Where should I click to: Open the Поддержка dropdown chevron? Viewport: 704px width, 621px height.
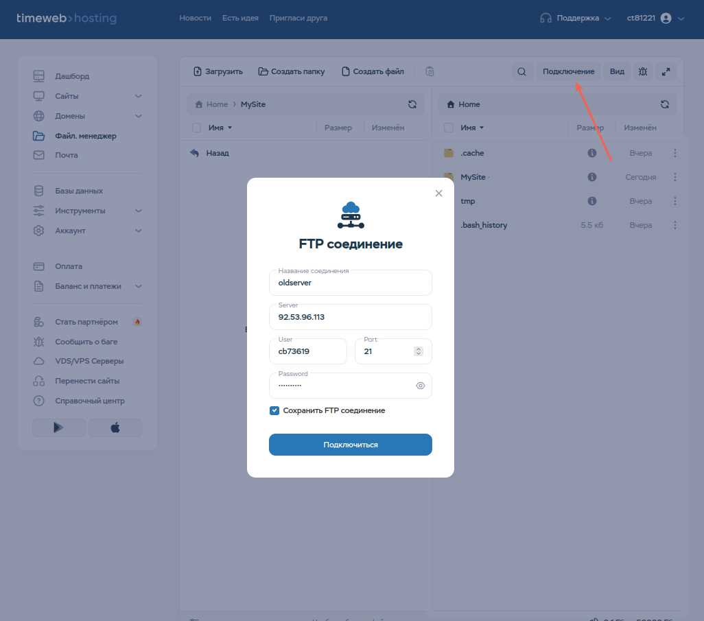(607, 19)
